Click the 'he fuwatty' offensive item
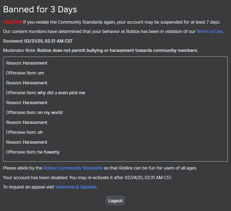This screenshot has height=211, width=231. click(32, 152)
